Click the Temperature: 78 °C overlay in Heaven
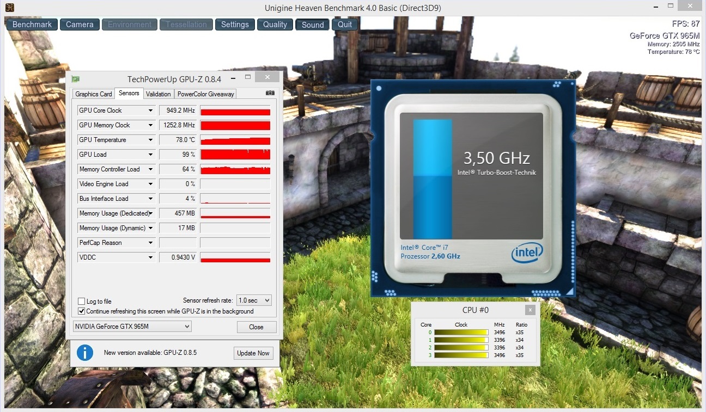 674,52
